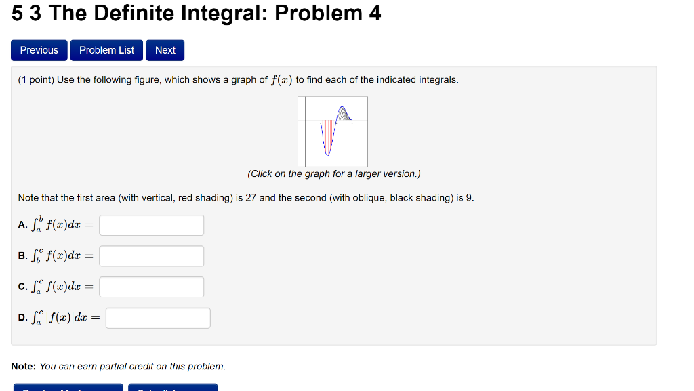Screen dimensions: 694x391
Task: Click the label A next to the first integral
Action: 21,224
